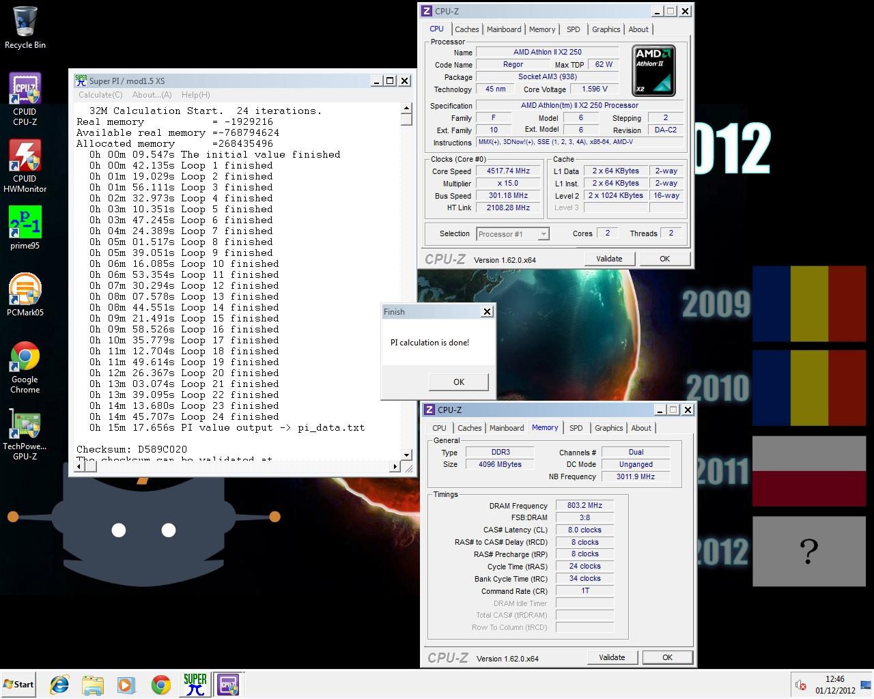This screenshot has height=699, width=874.
Task: Open Windows Explorer folder in taskbar
Action: pos(93,685)
